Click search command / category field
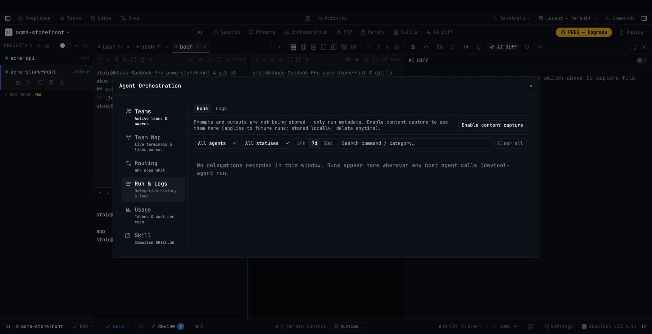The image size is (652, 334). pos(414,143)
